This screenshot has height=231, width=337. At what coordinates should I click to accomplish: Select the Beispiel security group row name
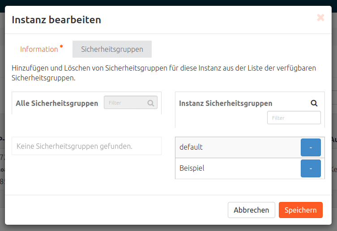[192, 168]
